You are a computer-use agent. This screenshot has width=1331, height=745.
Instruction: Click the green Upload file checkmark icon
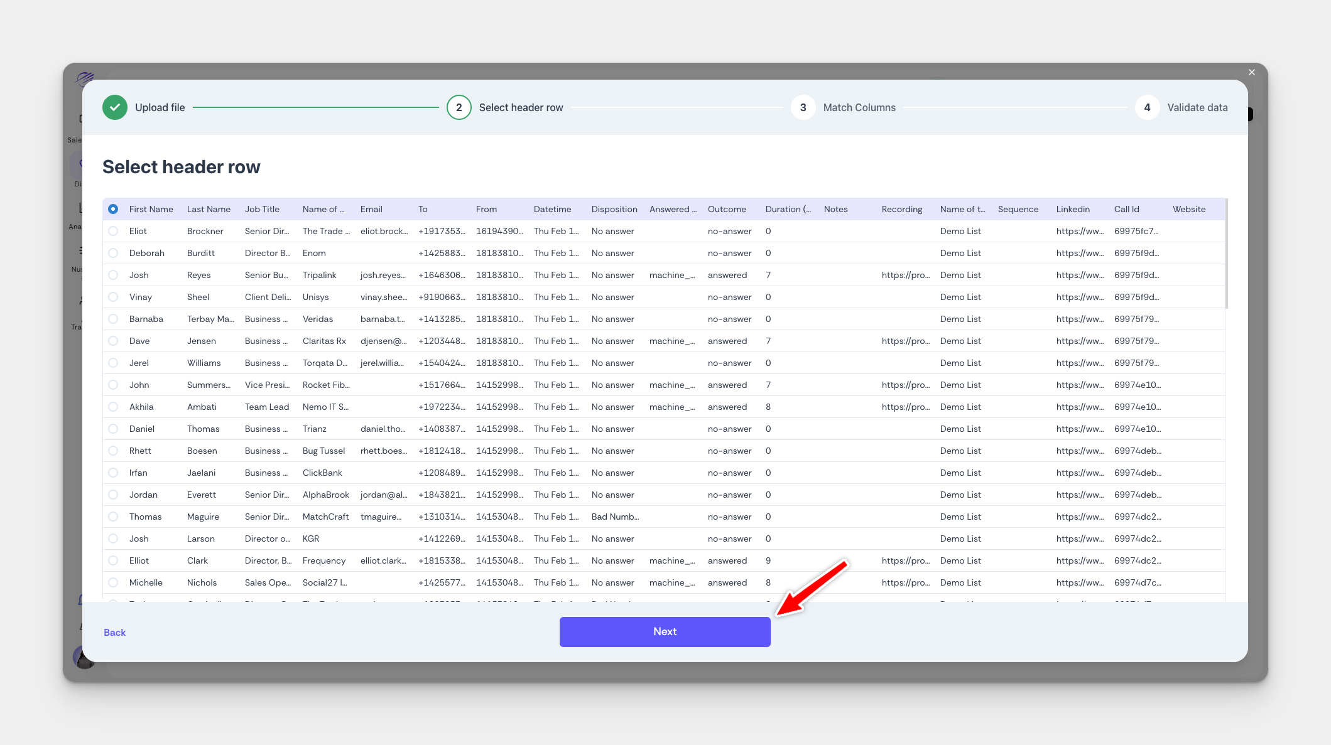coord(115,107)
